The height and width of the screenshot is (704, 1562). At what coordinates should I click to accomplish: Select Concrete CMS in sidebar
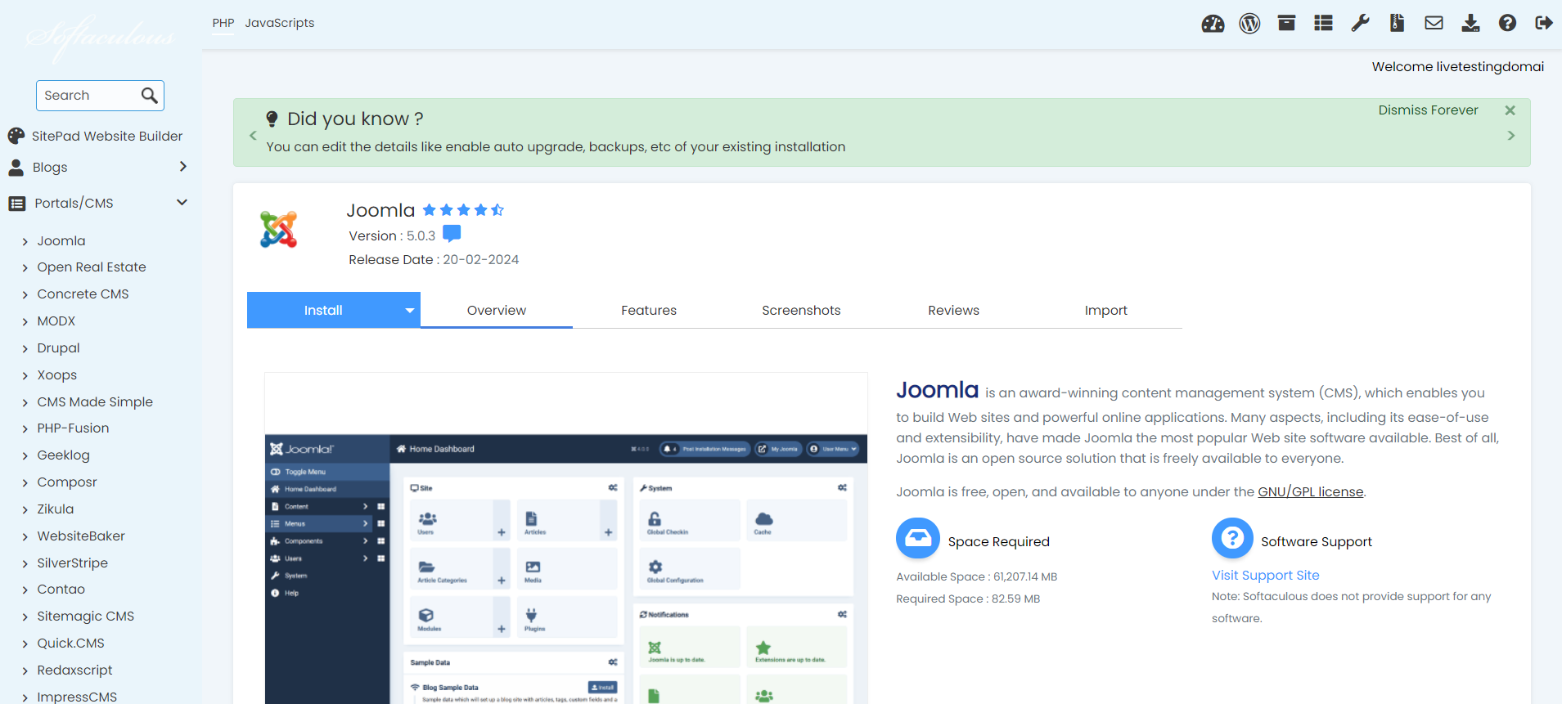[83, 294]
